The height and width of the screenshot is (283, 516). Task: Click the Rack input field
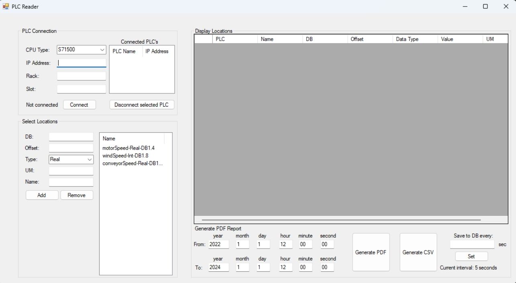click(x=82, y=76)
